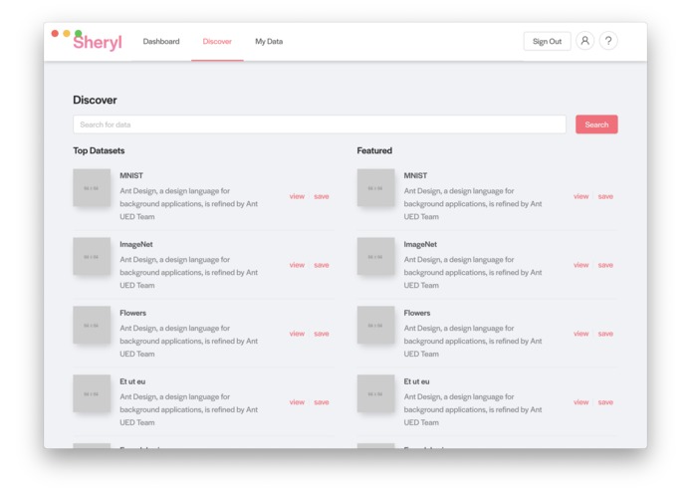
Task: Click ImageNet thumbnail in Featured
Action: tap(375, 256)
